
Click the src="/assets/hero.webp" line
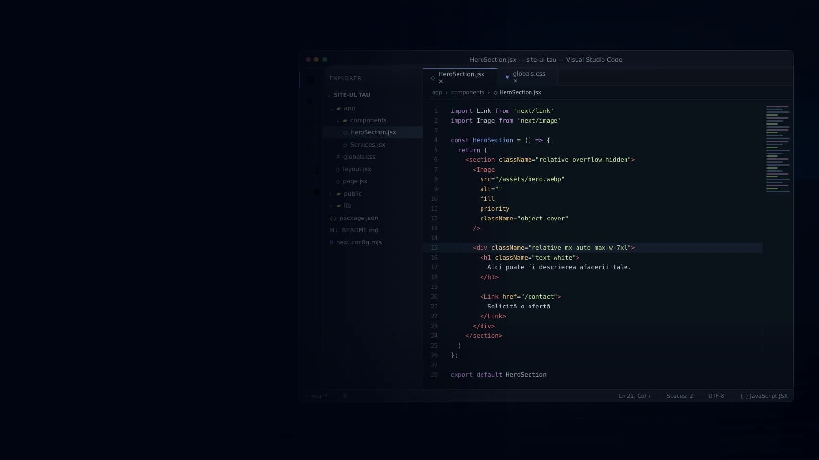click(522, 179)
